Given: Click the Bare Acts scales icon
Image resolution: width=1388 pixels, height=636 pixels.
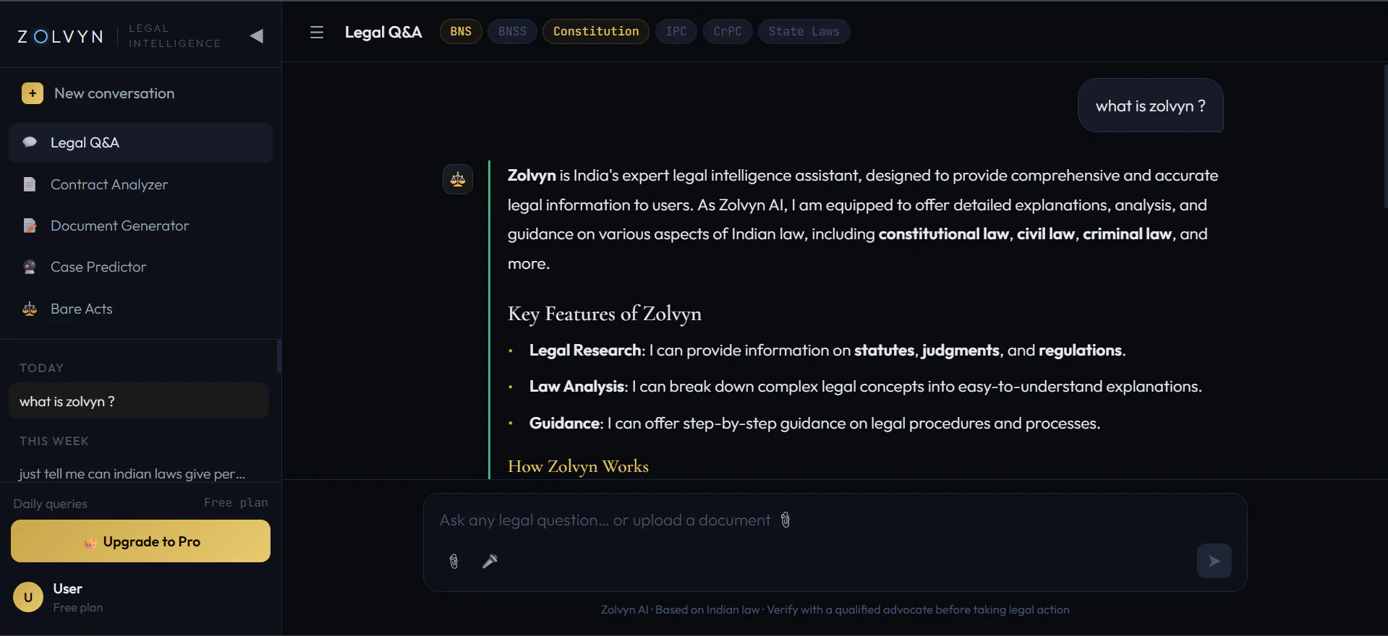Looking at the screenshot, I should click(30, 309).
